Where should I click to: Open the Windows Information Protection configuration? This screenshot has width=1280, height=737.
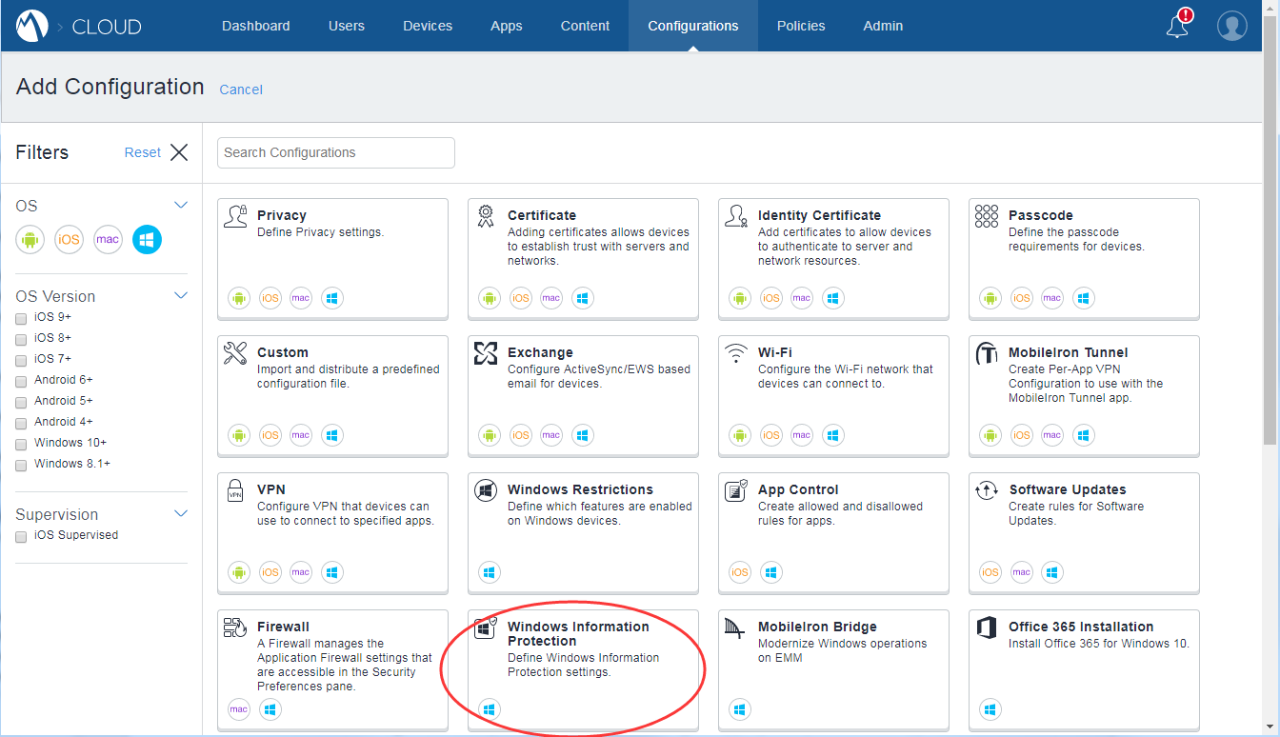click(x=578, y=633)
